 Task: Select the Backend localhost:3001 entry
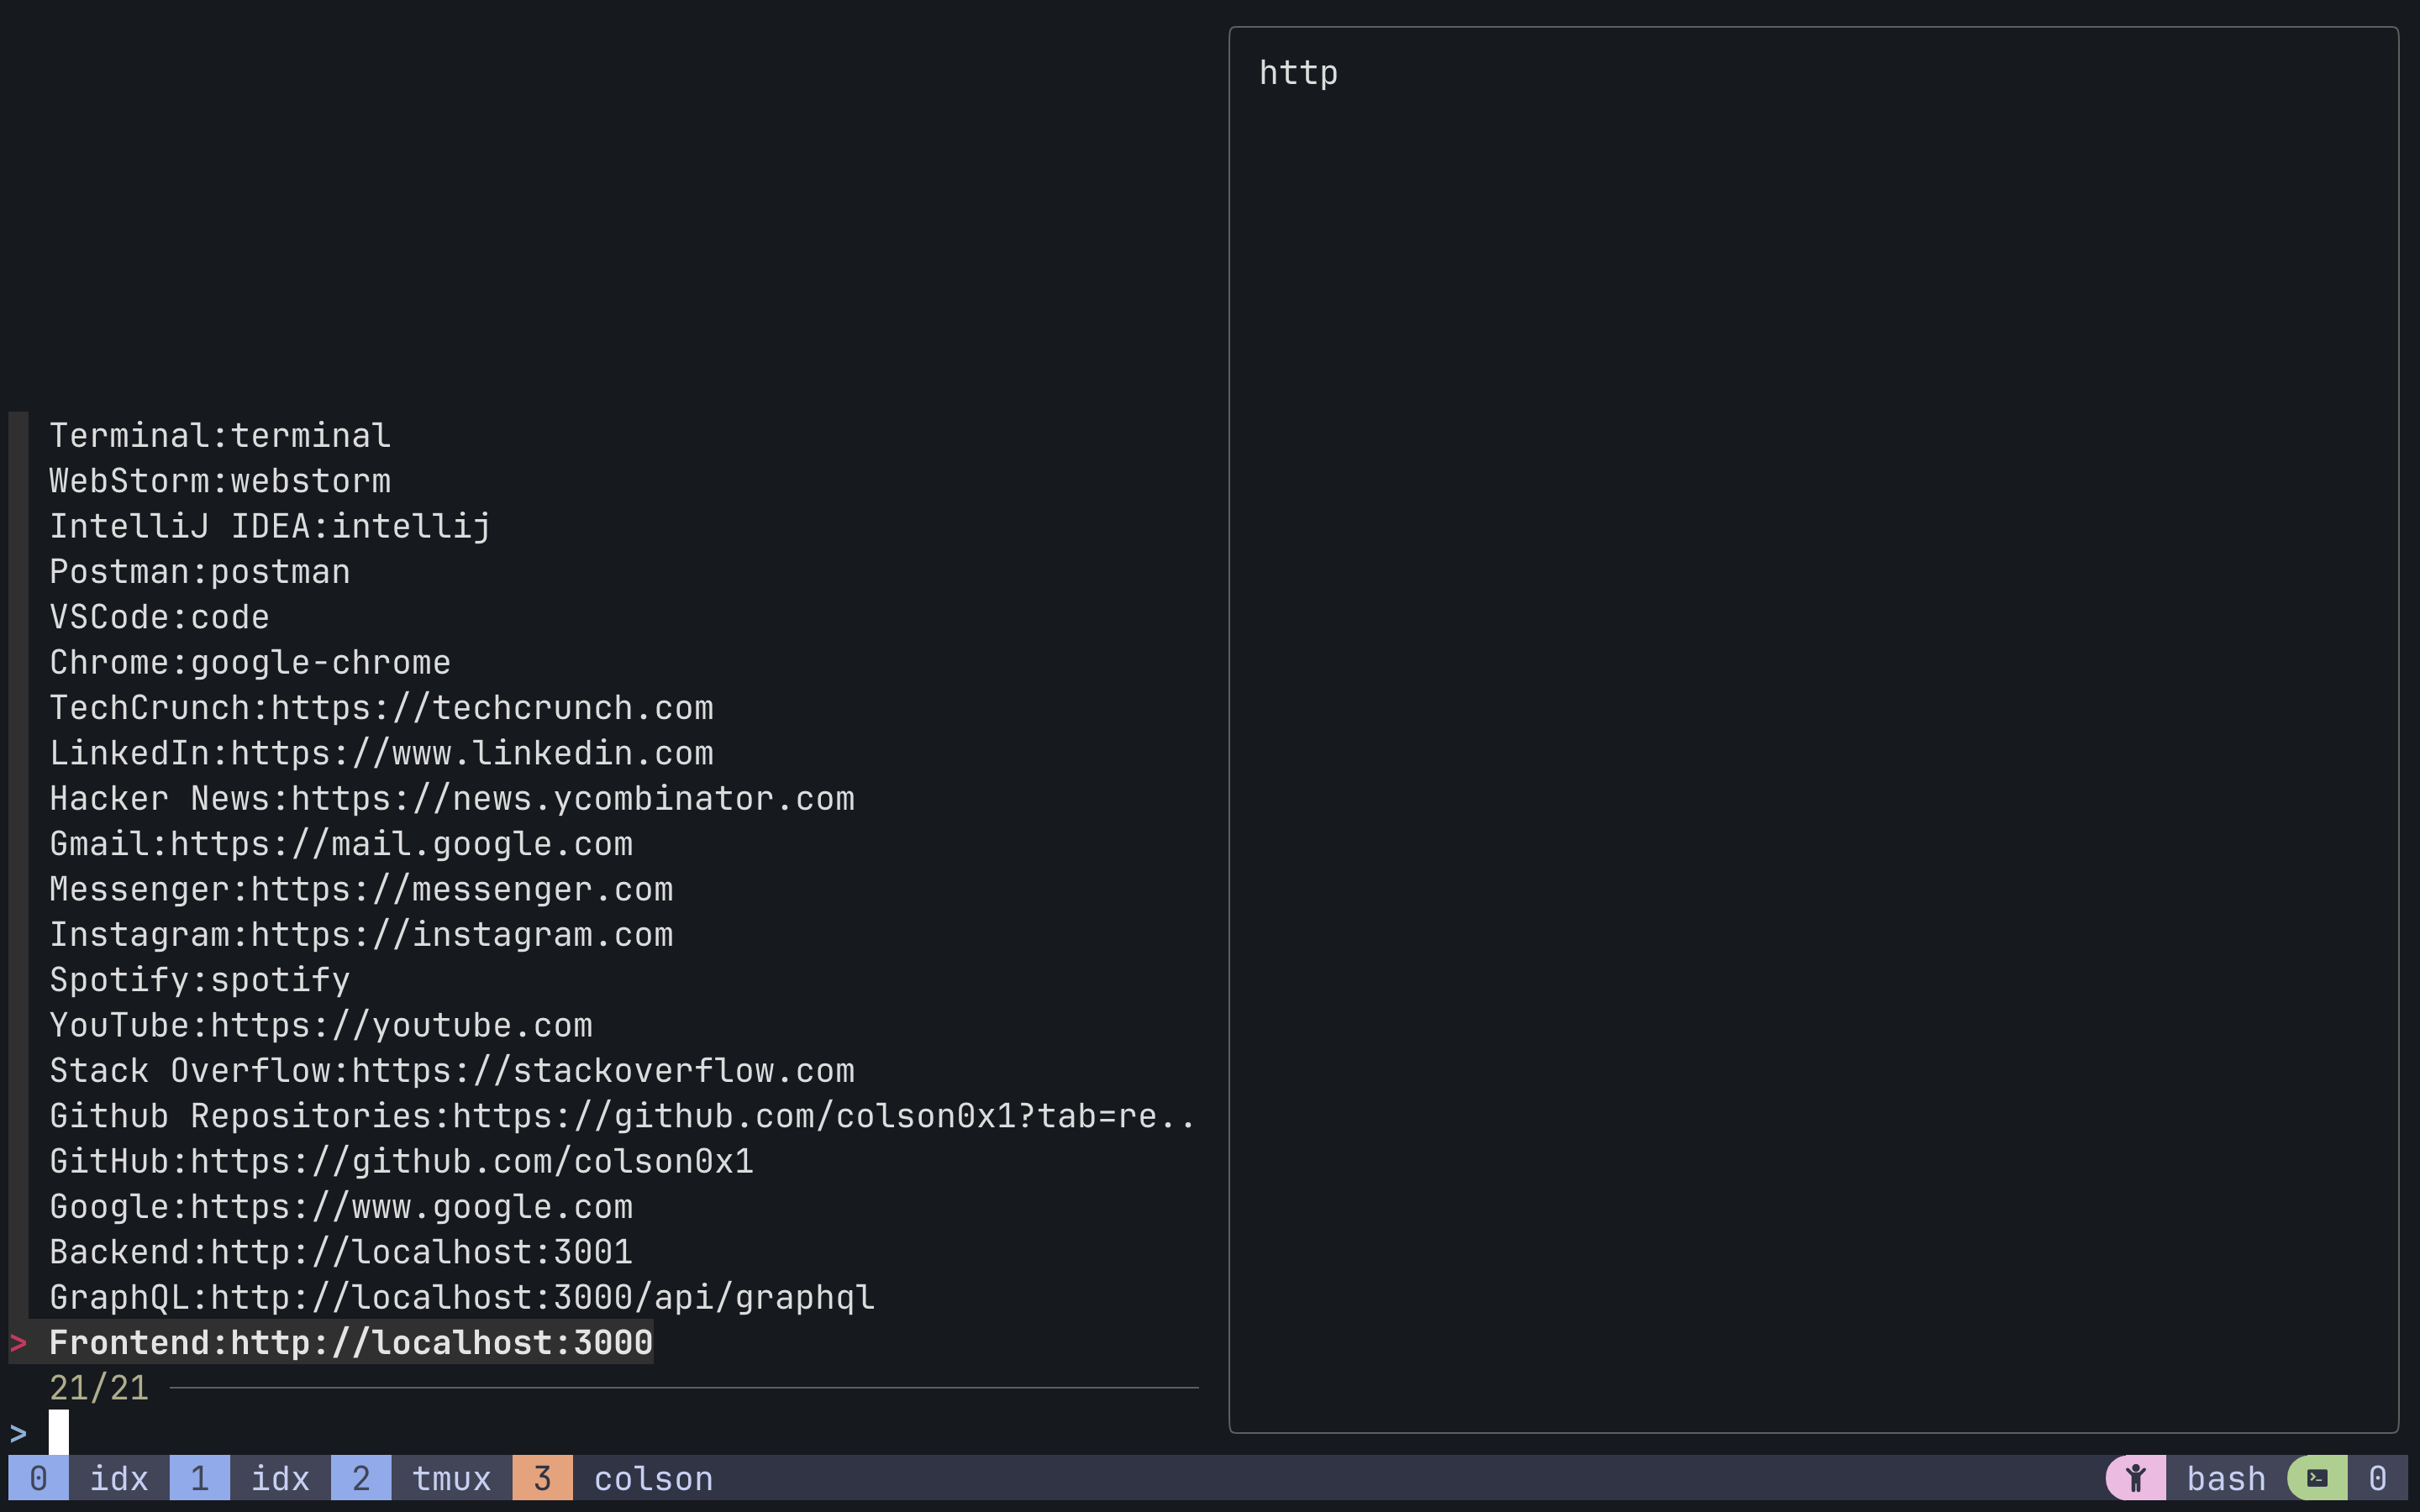pyautogui.click(x=341, y=1251)
